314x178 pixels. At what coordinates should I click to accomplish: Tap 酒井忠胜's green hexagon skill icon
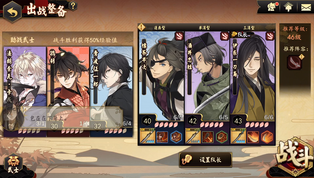tap(222, 137)
